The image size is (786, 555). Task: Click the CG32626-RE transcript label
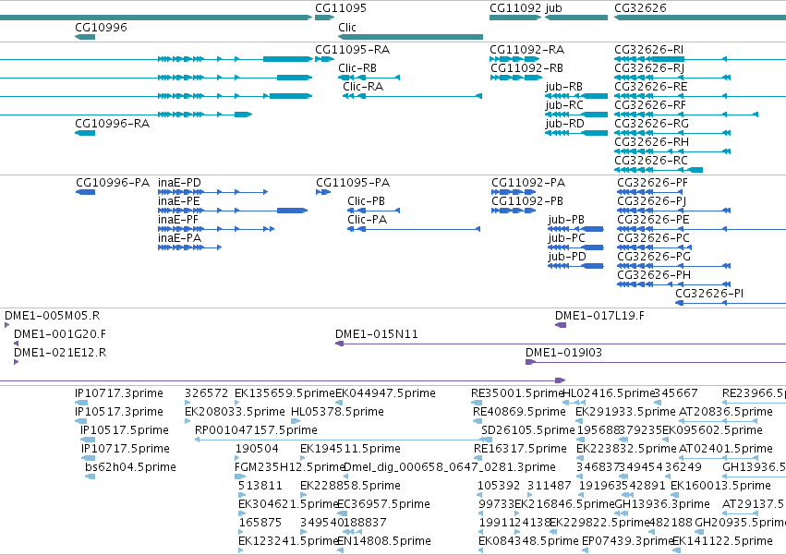tap(650, 87)
